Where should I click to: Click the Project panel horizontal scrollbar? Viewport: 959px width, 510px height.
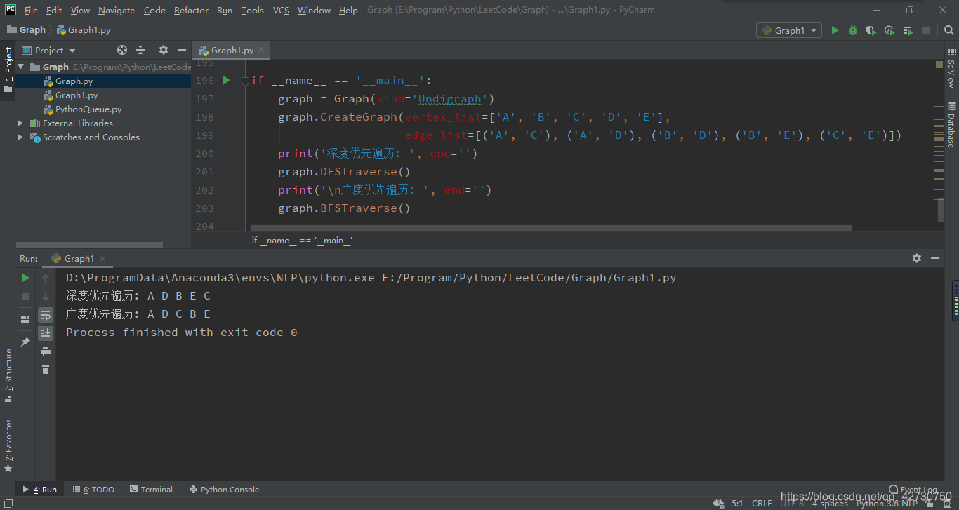point(89,245)
